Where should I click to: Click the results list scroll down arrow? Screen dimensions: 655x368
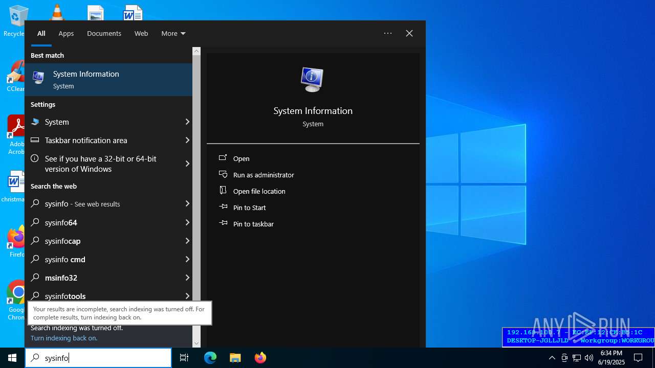[x=196, y=343]
